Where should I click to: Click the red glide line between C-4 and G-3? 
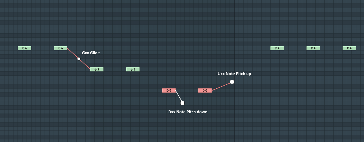click(85, 64)
